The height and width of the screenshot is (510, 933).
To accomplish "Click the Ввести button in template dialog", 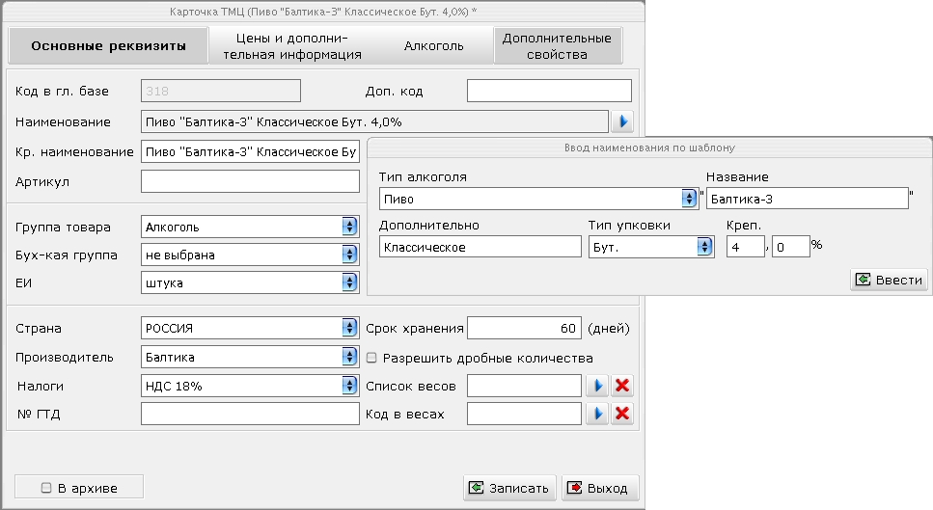I will click(889, 280).
